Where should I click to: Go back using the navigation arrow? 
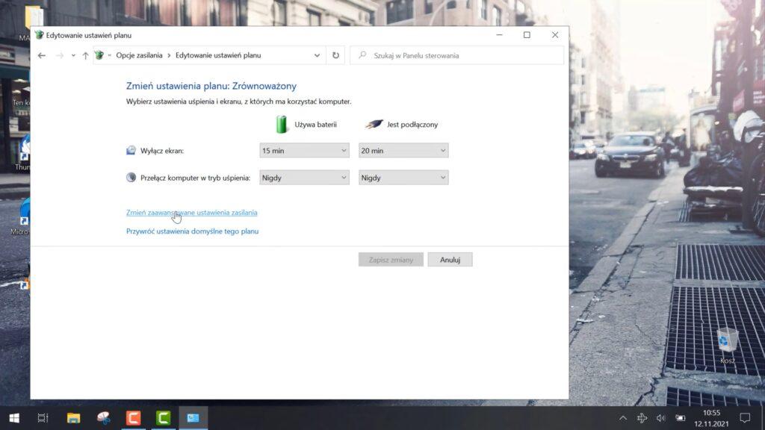click(x=42, y=55)
